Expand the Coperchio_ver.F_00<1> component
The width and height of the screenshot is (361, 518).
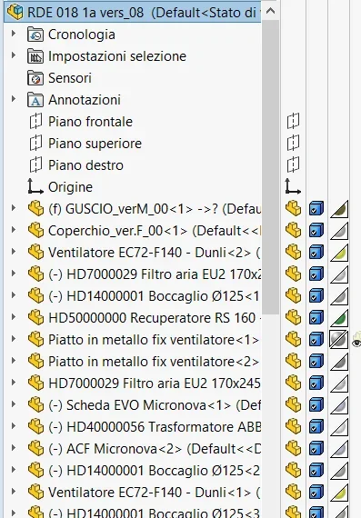[14, 230]
